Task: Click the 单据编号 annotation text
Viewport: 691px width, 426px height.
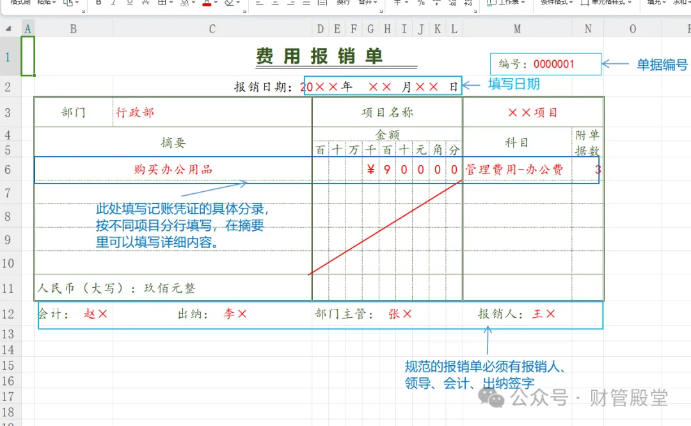Action: [x=662, y=65]
